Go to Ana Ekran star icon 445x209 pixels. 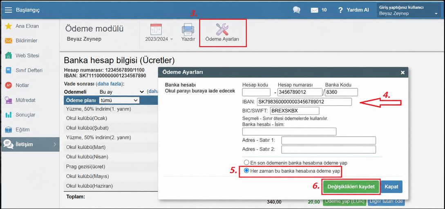9,26
